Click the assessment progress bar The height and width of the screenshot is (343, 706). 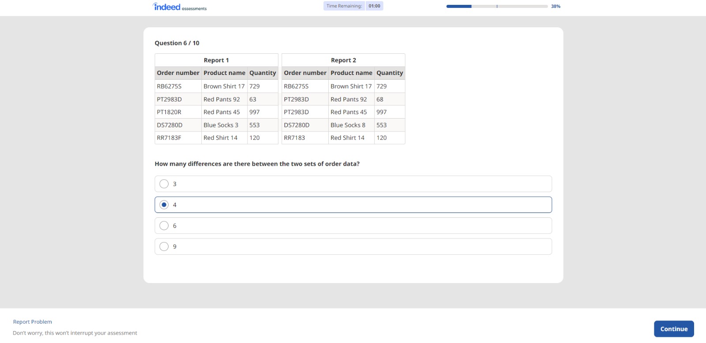(x=497, y=6)
